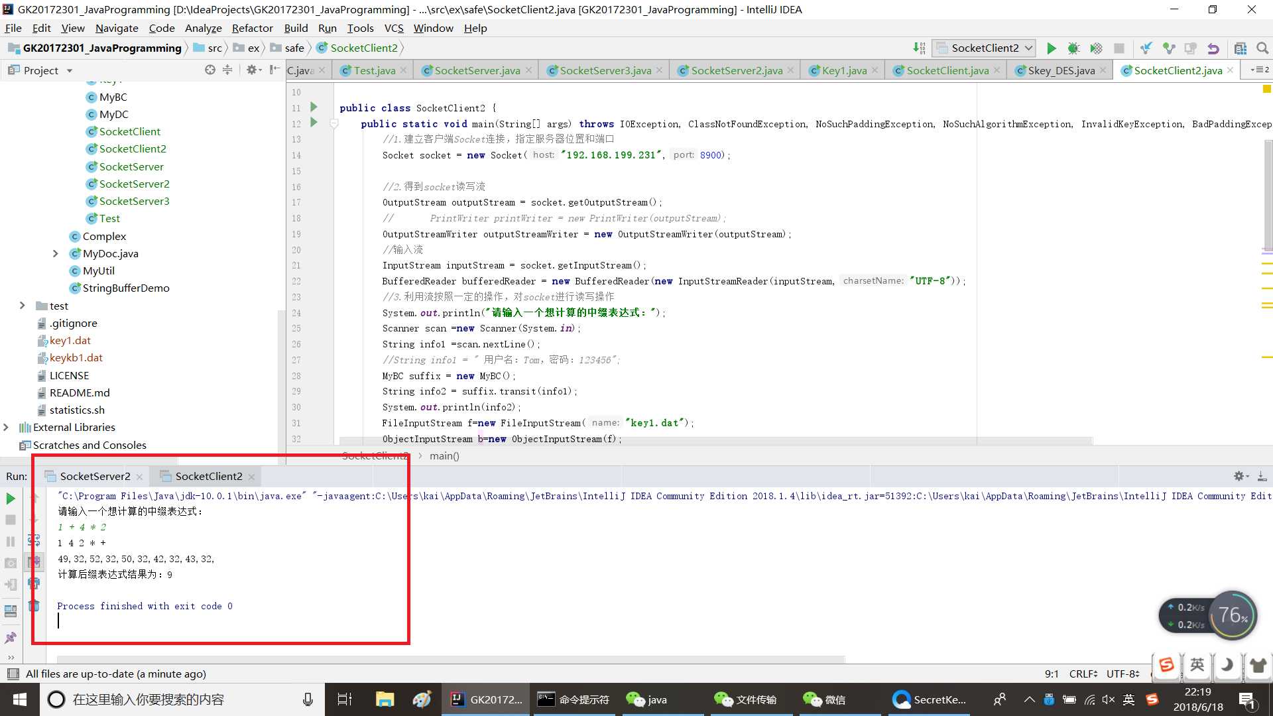This screenshot has height=716, width=1273.
Task: Open the hidden editor tabs list
Action: [1259, 70]
